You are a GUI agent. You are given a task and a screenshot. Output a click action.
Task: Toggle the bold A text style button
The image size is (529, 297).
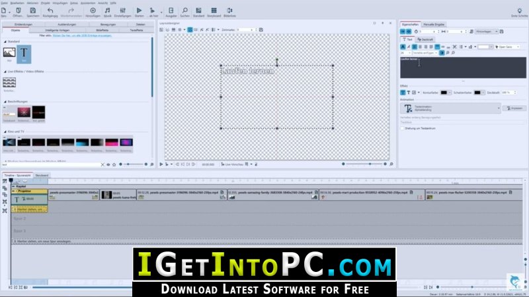(x=403, y=47)
